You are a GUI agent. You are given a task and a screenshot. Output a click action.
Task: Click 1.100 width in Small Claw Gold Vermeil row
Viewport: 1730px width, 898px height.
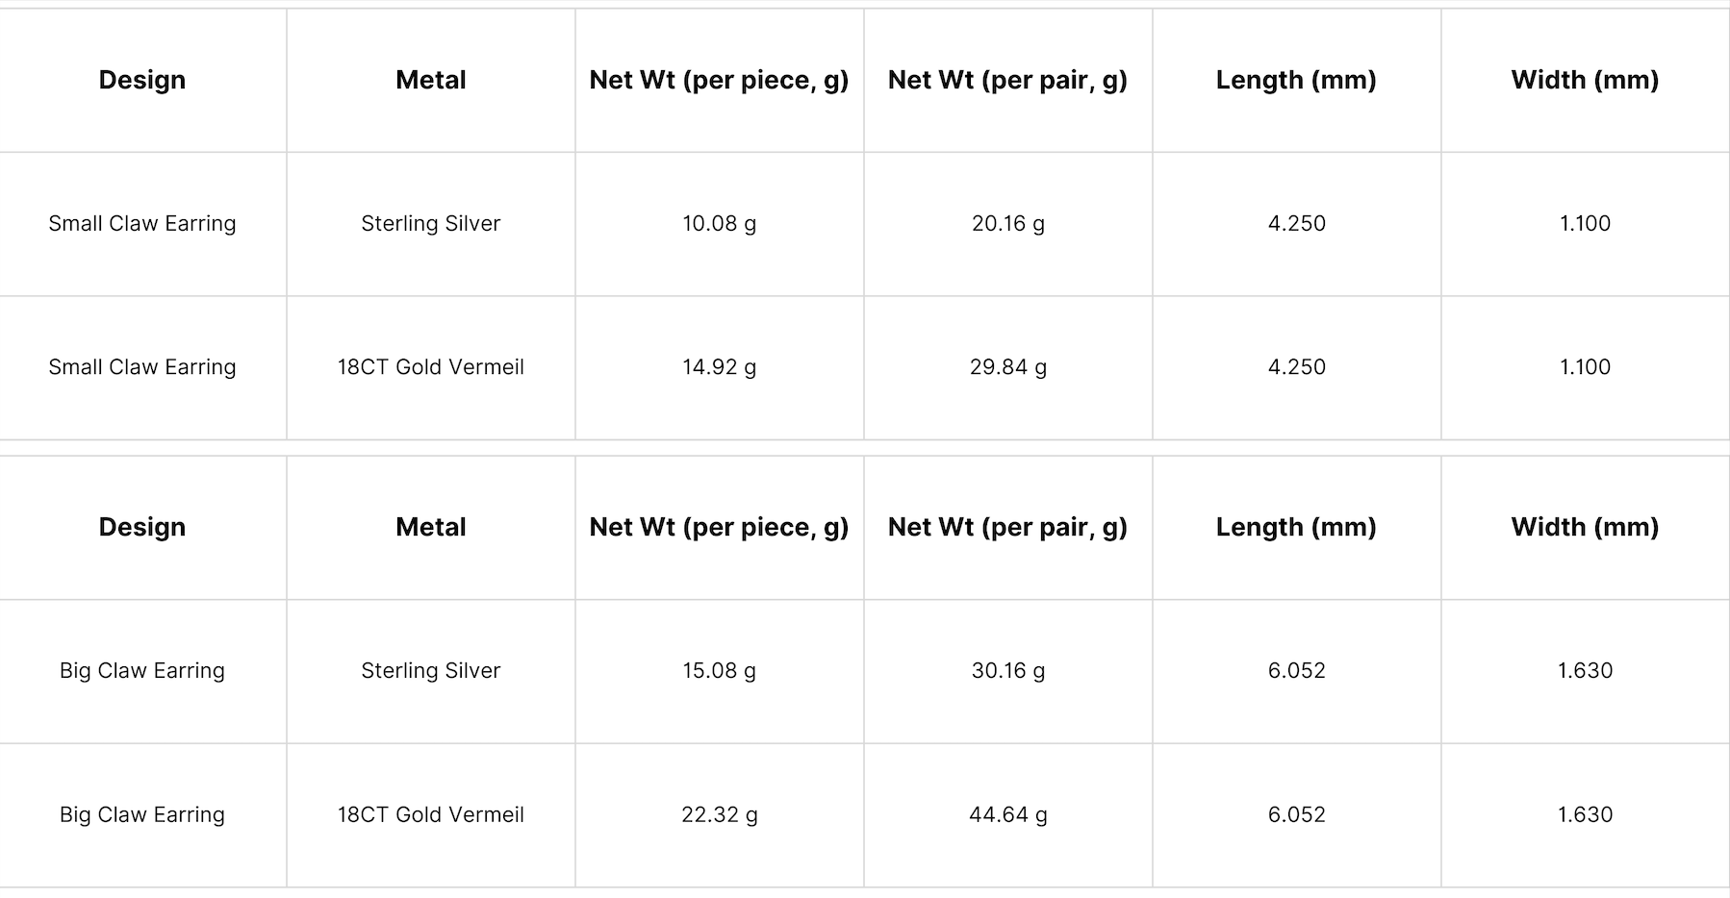click(x=1585, y=366)
